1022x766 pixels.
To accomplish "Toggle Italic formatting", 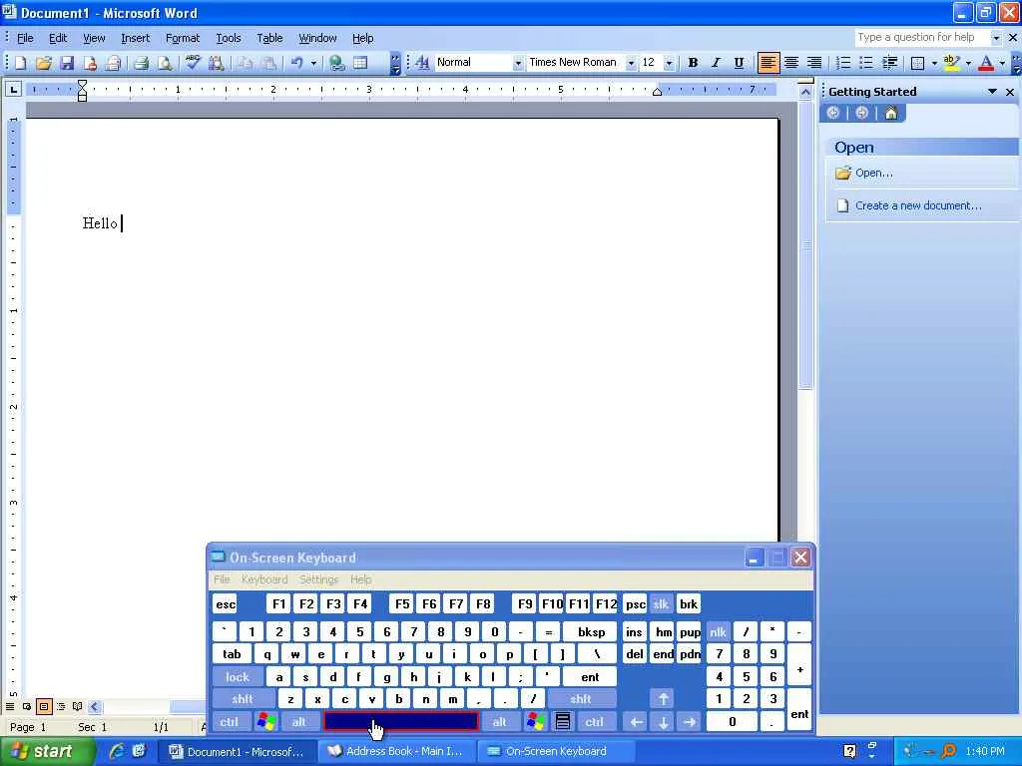I will (716, 63).
